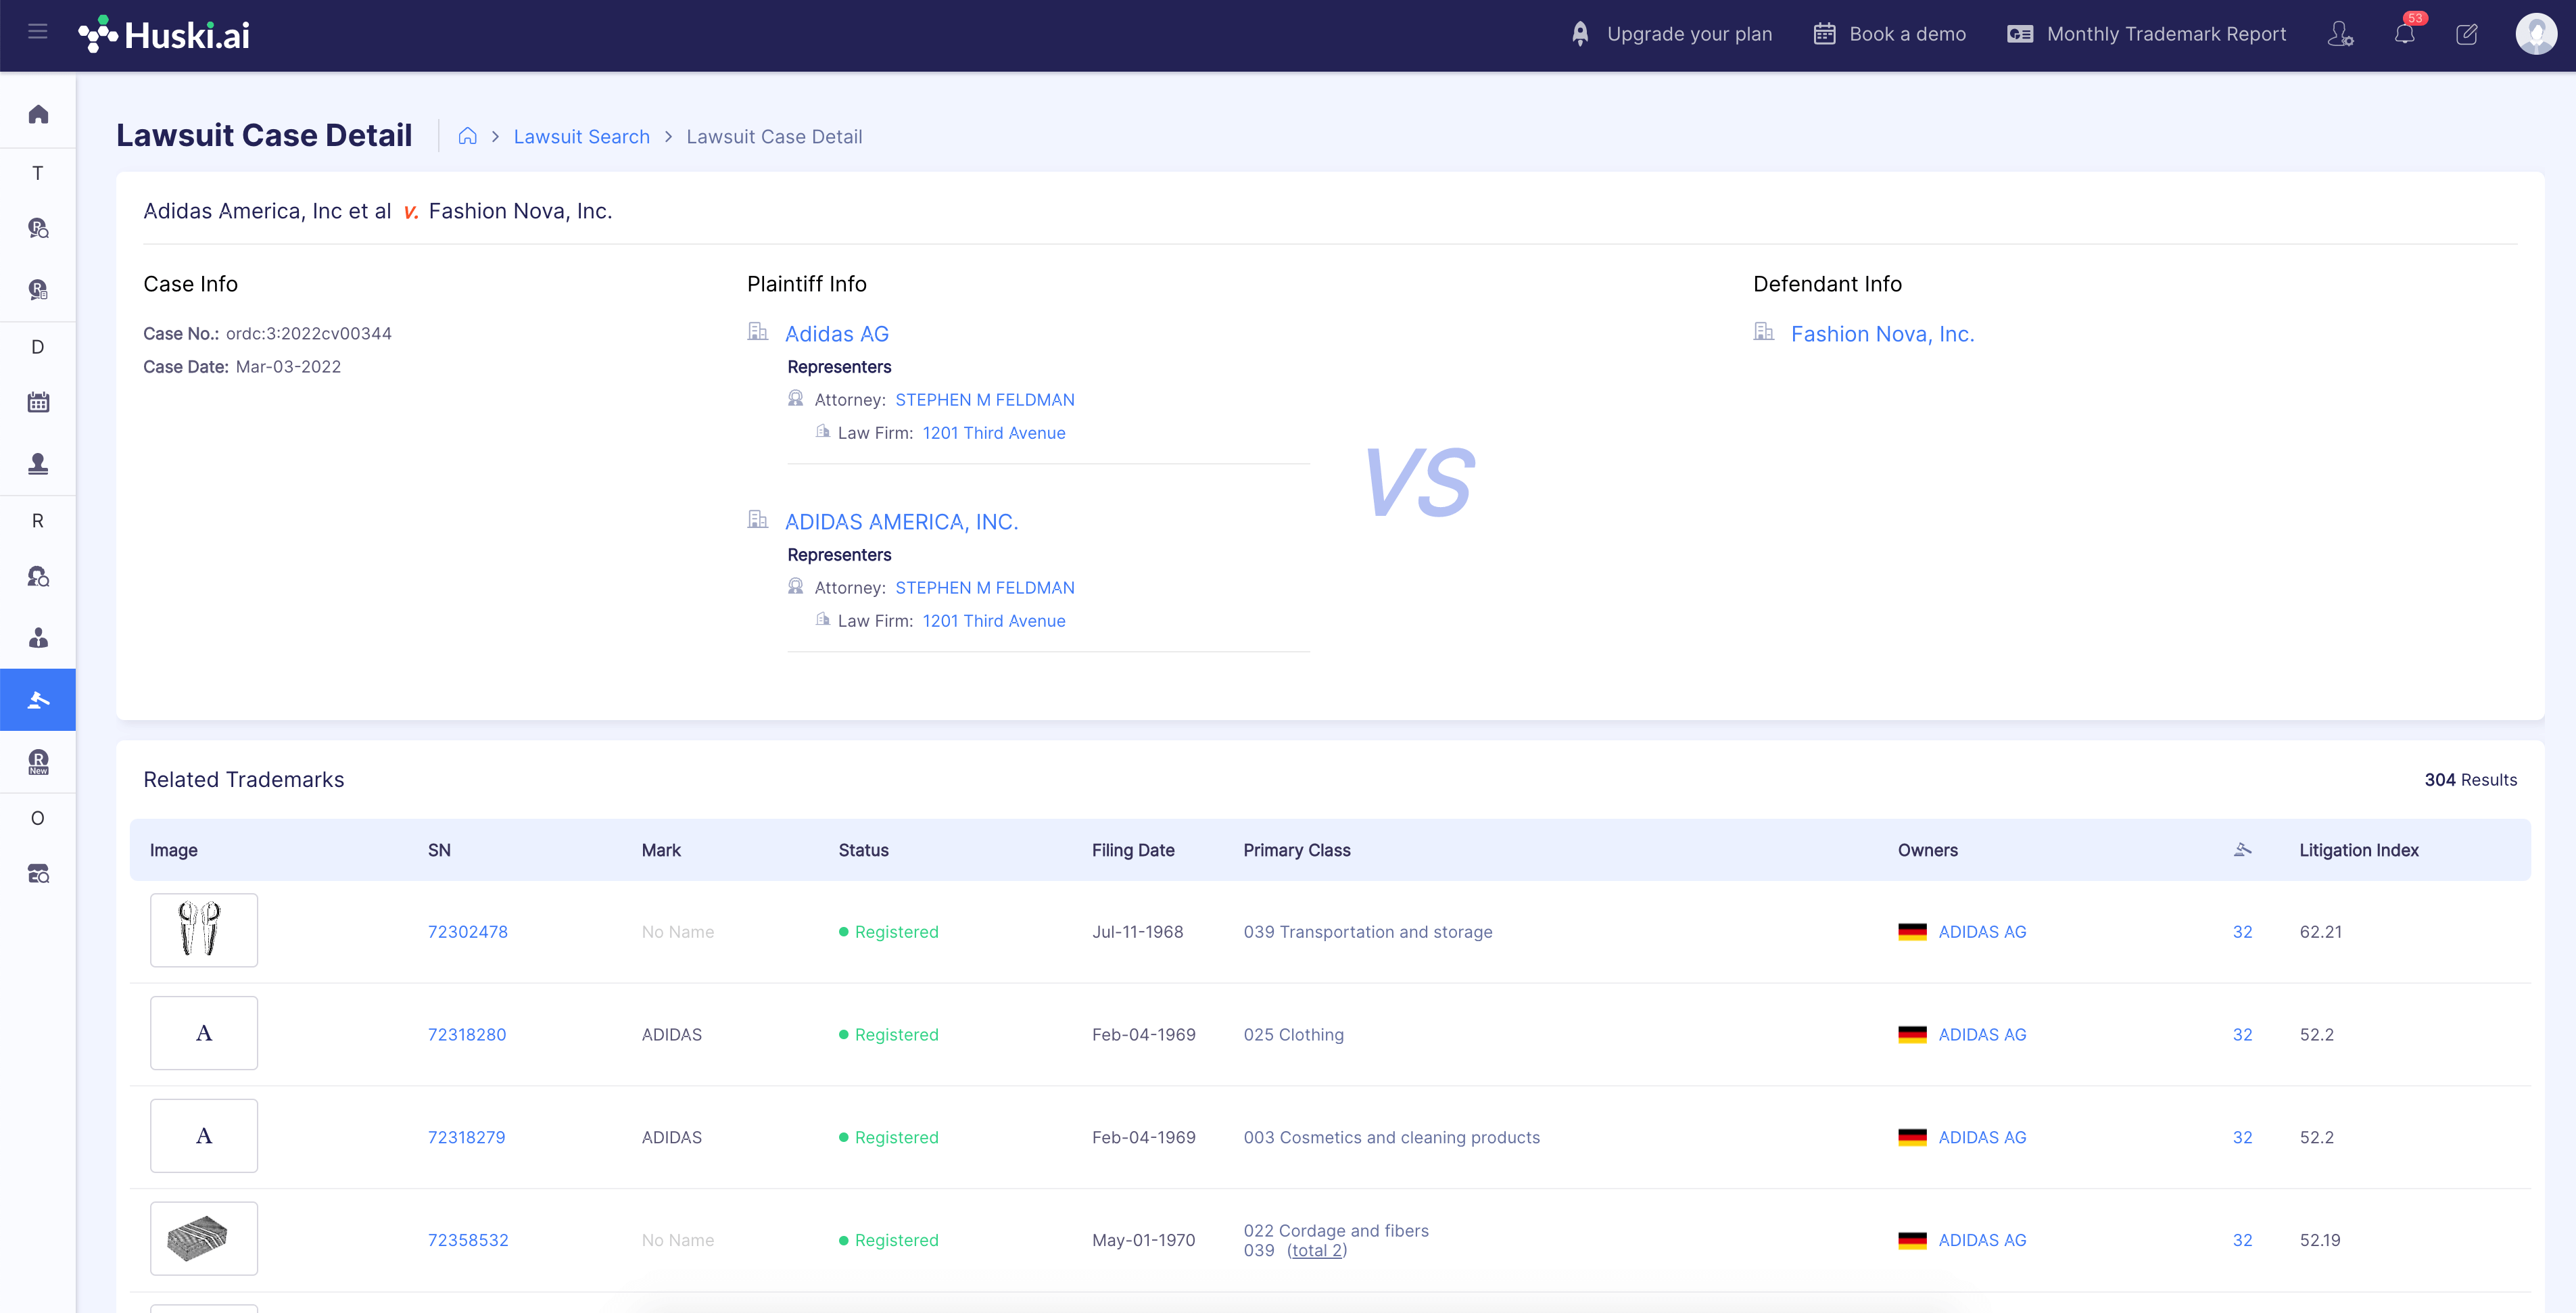Open serial number 72358532
The width and height of the screenshot is (2576, 1313).
pos(468,1240)
